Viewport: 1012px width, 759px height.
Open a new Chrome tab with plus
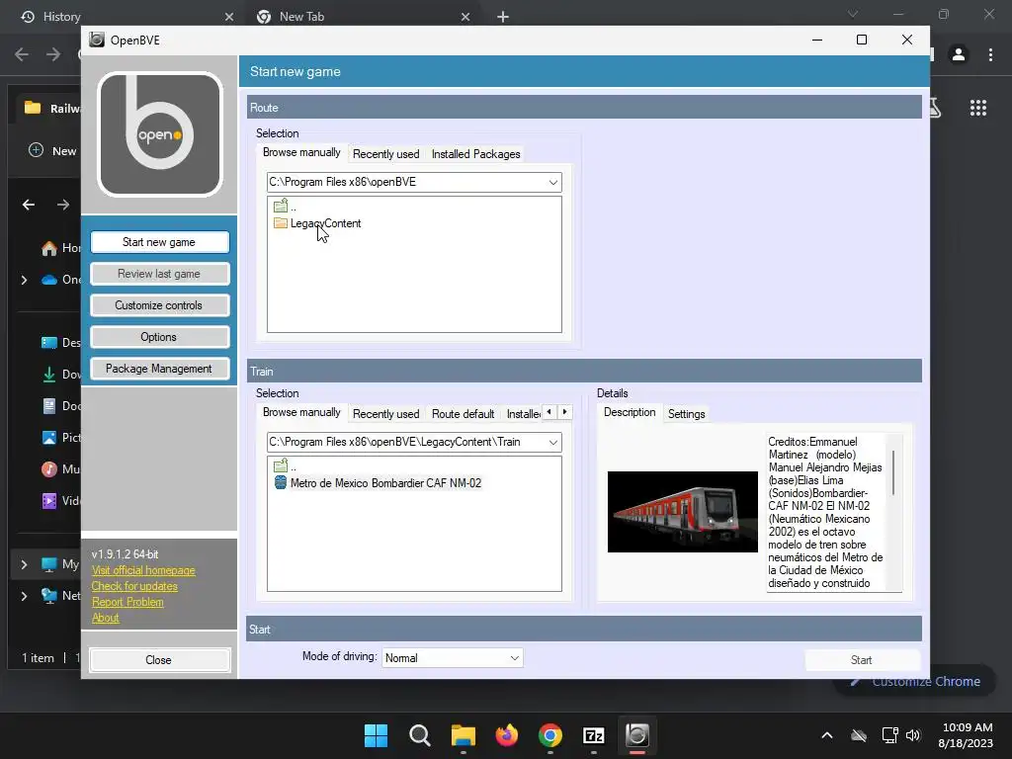(503, 17)
